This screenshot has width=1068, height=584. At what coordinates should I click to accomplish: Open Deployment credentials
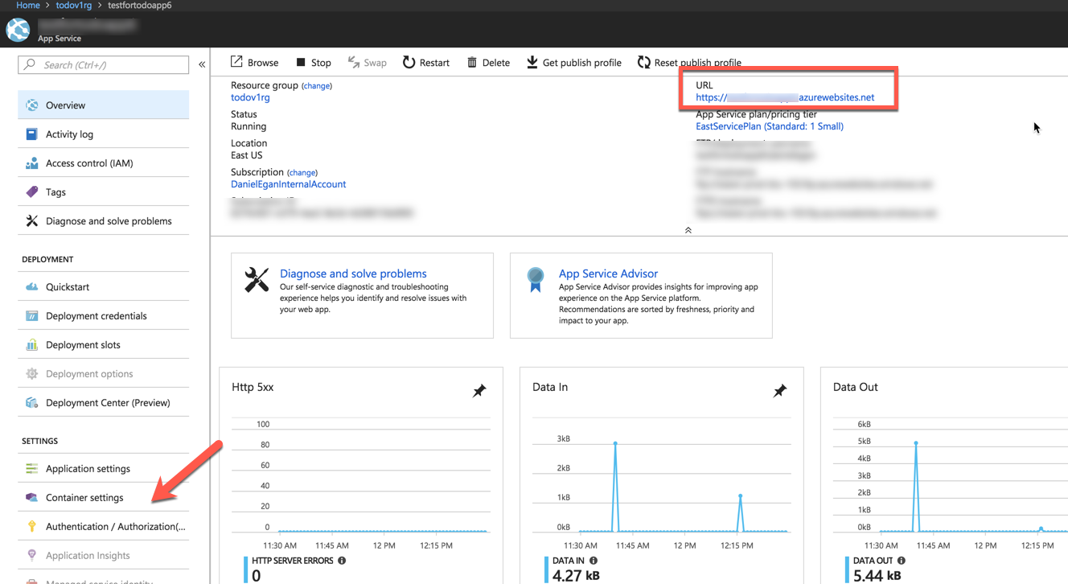point(104,316)
